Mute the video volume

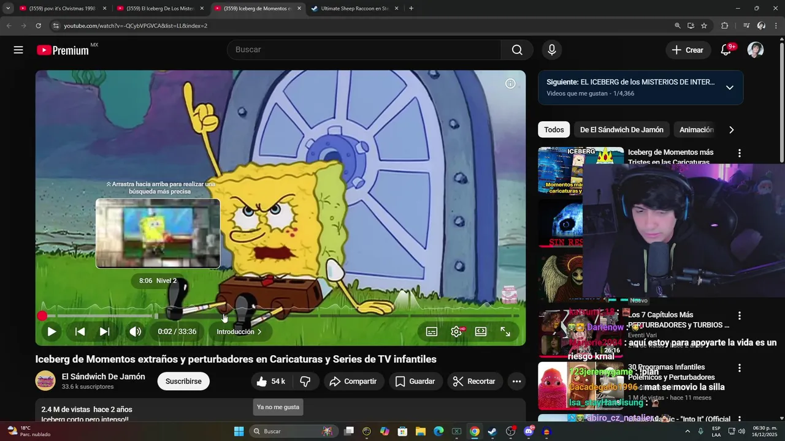coord(135,331)
